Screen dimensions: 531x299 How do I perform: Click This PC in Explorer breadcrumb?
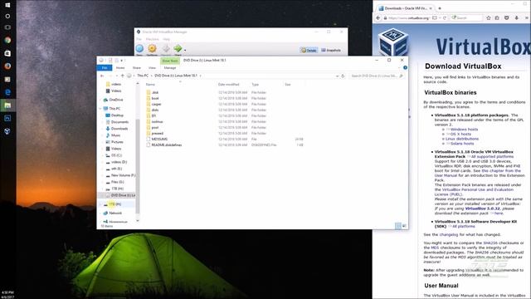click(143, 76)
